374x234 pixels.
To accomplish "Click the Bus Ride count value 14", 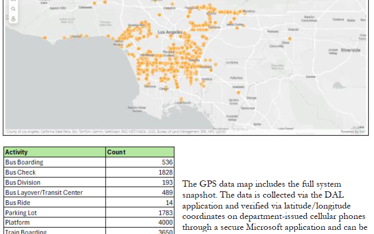I will 168,203.
